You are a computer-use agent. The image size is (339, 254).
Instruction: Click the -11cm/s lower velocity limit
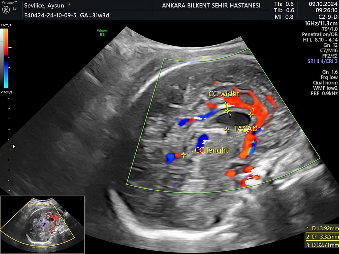7,92
